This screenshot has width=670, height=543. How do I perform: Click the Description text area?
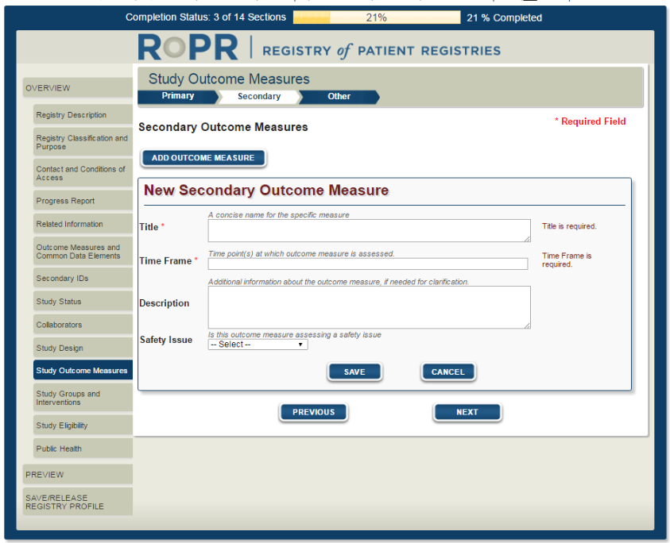[x=369, y=306]
